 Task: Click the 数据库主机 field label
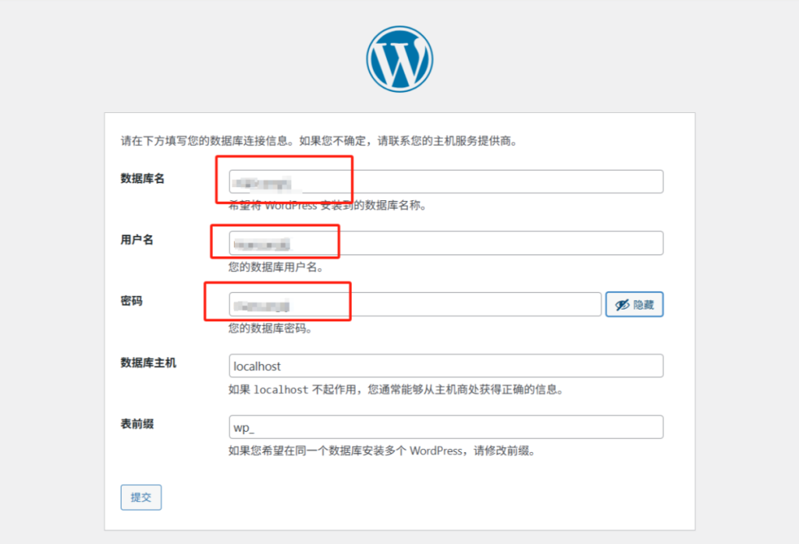148,362
